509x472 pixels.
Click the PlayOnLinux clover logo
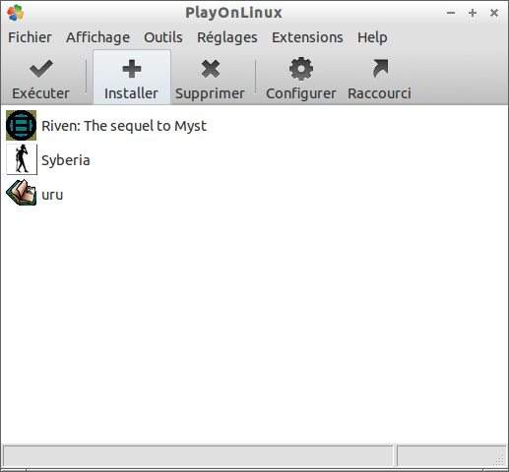pyautogui.click(x=16, y=13)
